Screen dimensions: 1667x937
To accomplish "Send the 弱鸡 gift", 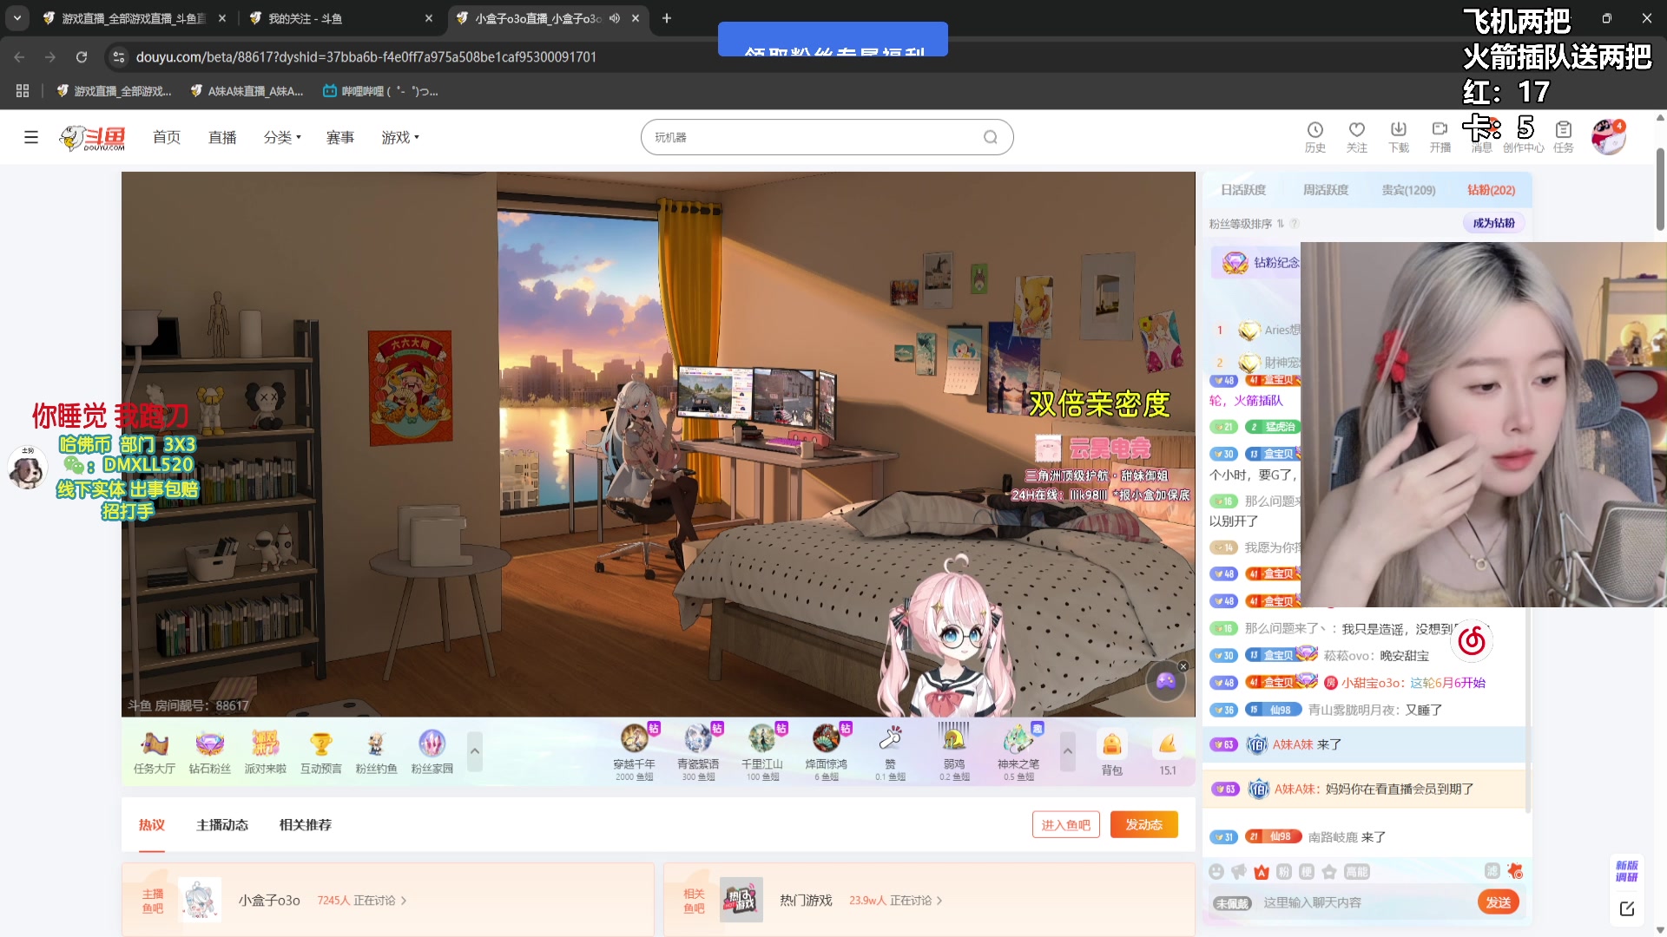I will pos(954,751).
